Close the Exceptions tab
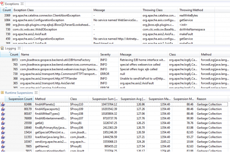 click(22, 4)
